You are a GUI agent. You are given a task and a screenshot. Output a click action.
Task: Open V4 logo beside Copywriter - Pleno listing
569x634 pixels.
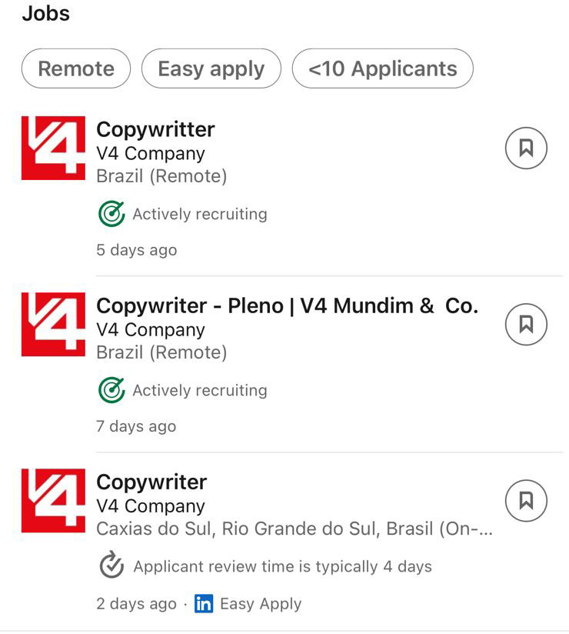[53, 324]
